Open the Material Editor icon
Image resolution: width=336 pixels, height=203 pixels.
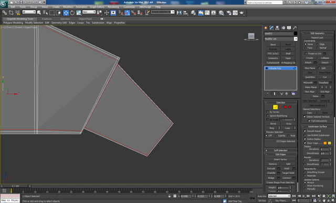221,13
